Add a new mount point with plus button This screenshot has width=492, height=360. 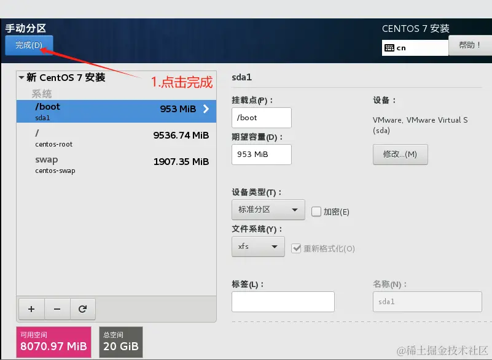(x=31, y=309)
